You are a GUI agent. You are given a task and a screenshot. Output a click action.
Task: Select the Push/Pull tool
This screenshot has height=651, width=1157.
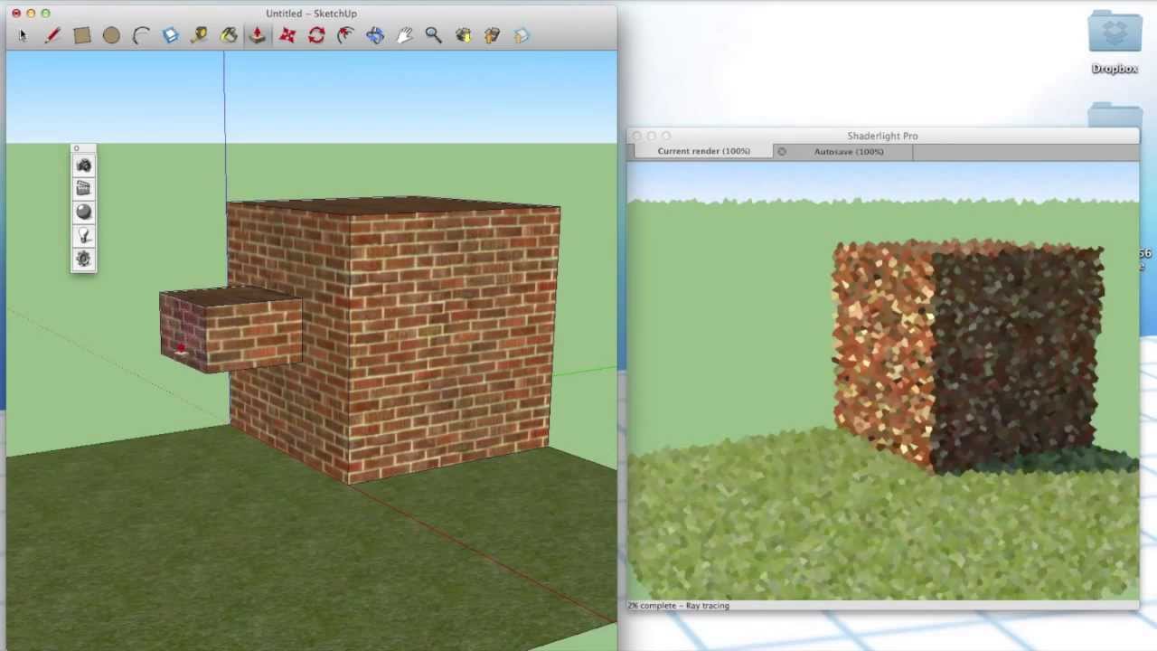pyautogui.click(x=258, y=35)
